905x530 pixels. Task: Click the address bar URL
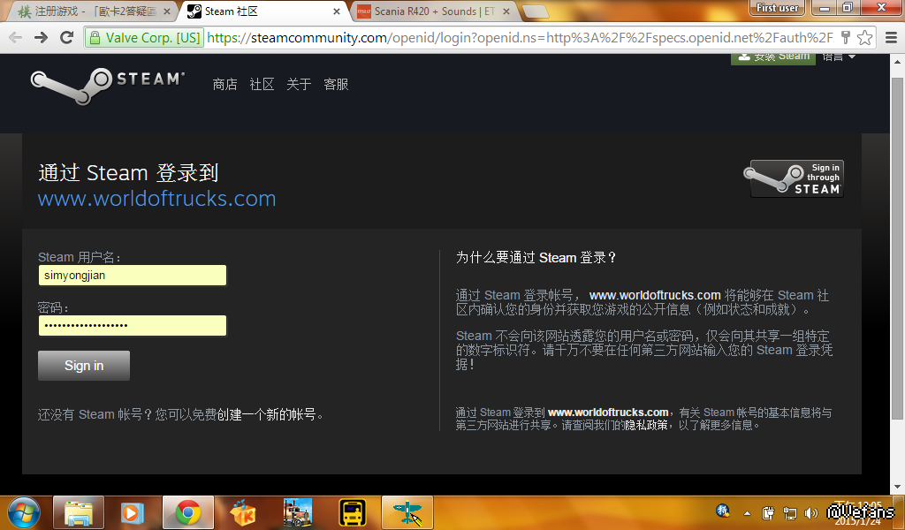520,38
